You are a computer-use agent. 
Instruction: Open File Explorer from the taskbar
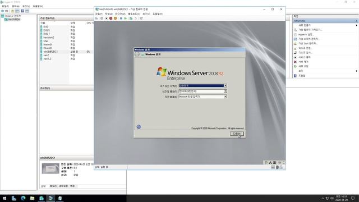(33, 198)
